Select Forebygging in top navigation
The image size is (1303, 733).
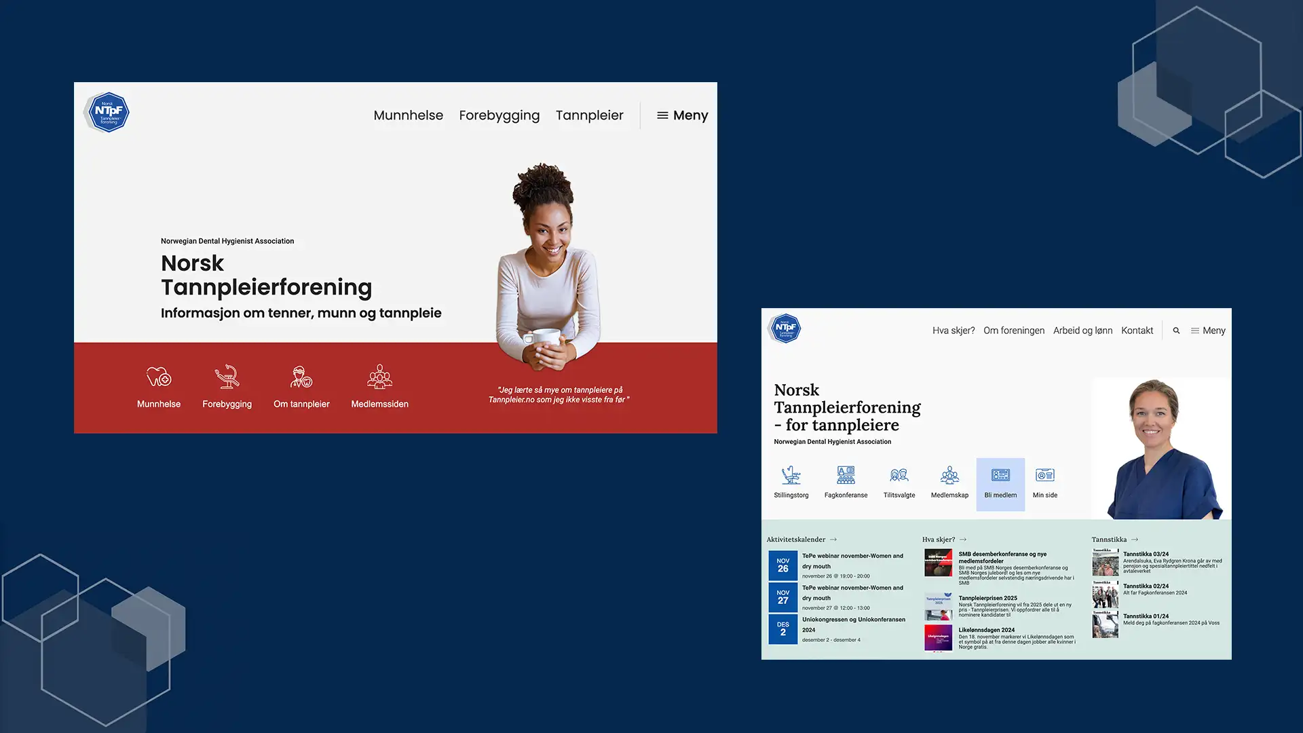click(499, 115)
